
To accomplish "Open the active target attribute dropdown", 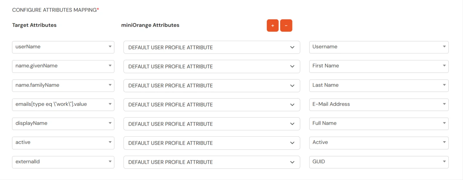I will pos(63,143).
